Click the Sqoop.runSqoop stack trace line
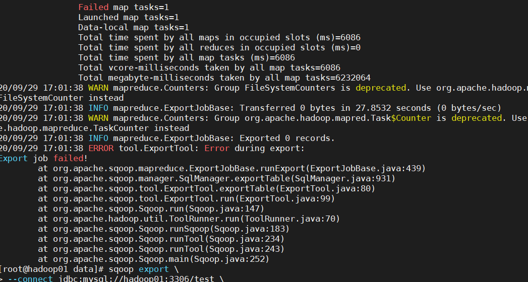Image resolution: width=528 pixels, height=282 pixels. 164,229
